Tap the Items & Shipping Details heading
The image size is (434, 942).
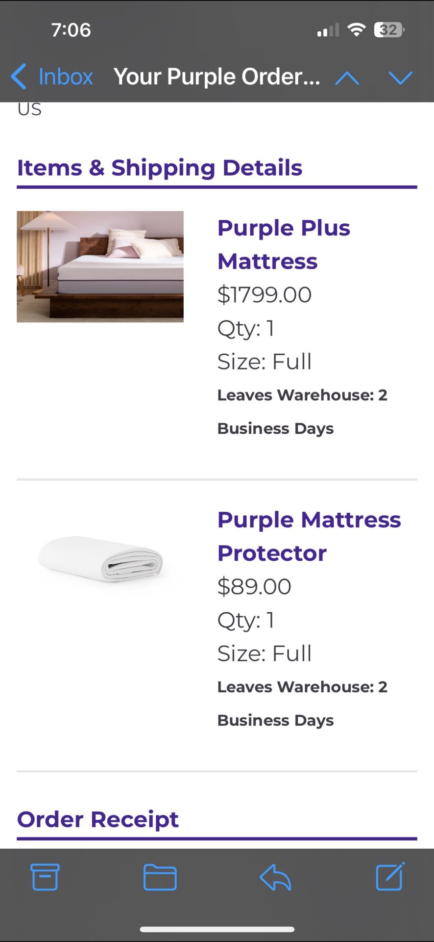pos(160,167)
